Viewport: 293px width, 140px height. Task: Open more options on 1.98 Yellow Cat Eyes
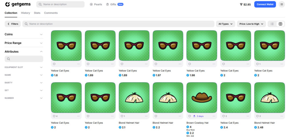pyautogui.click(x=214, y=64)
